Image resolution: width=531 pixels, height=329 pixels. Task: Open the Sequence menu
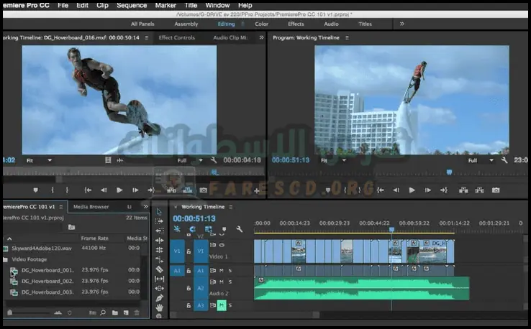click(x=132, y=5)
